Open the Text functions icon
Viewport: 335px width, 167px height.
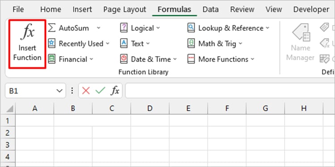click(124, 44)
